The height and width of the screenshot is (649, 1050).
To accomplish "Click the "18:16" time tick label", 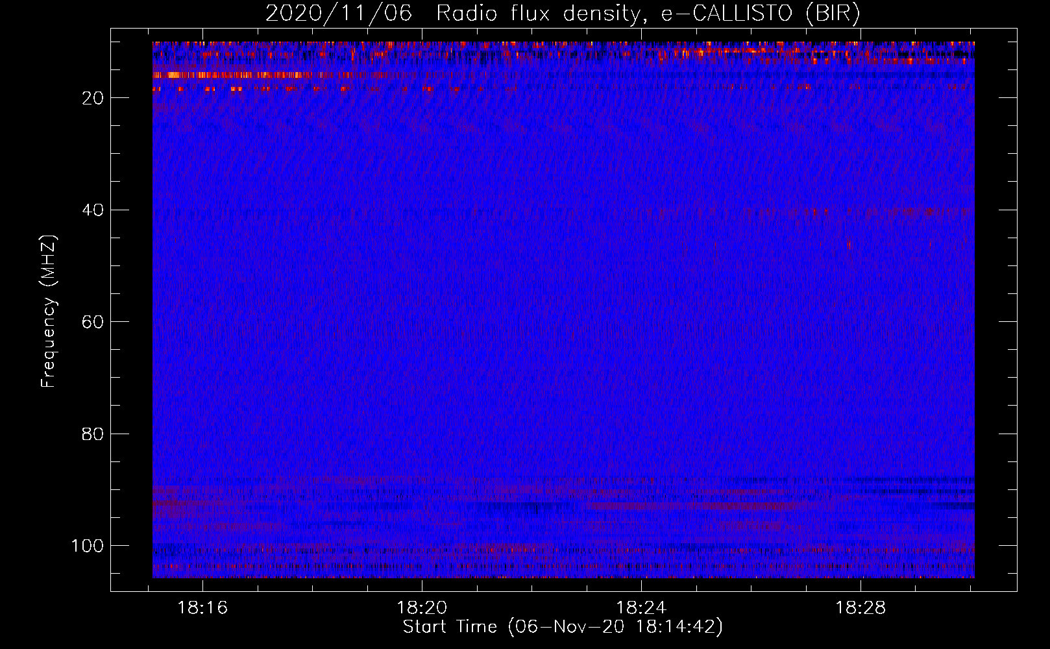I will click(x=203, y=608).
